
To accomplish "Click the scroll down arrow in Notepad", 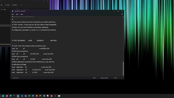I will point(123,76).
